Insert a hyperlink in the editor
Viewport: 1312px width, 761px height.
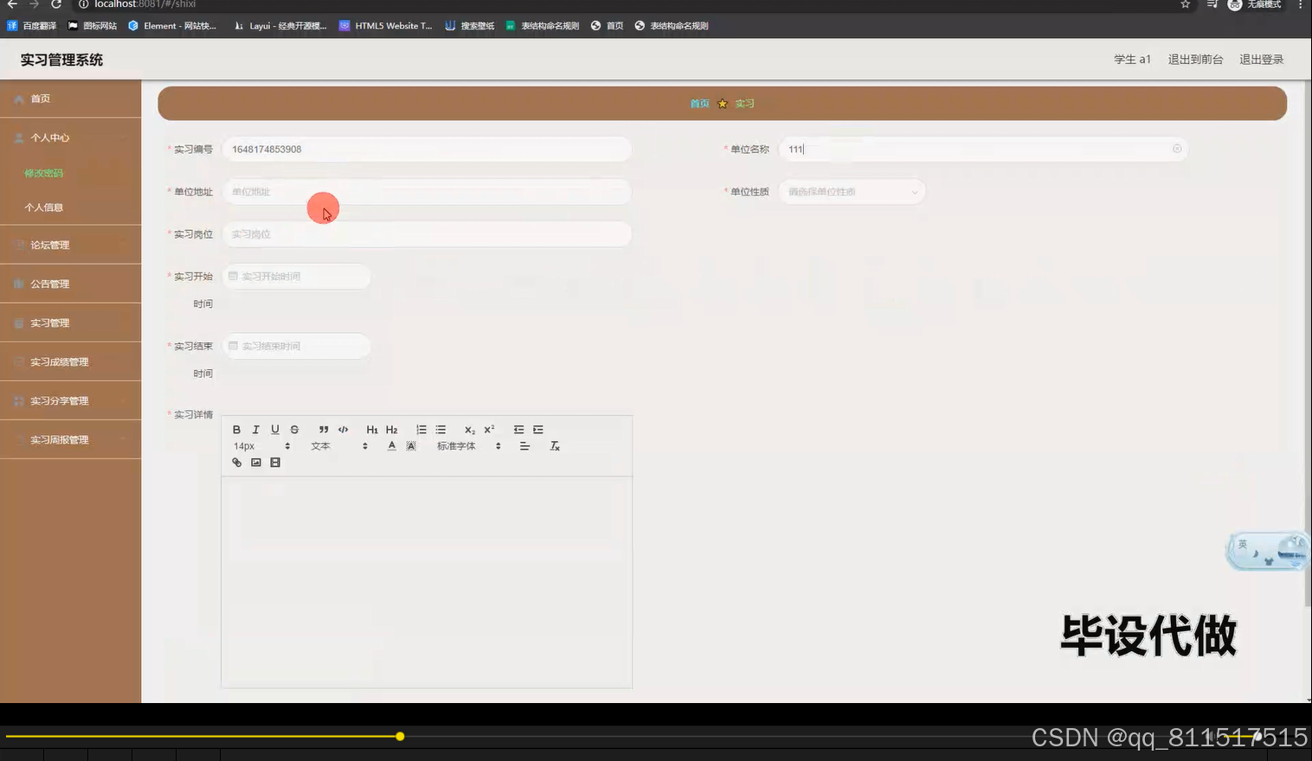point(236,463)
